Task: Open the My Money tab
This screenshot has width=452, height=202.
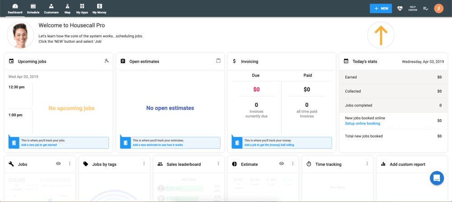Action: (99, 9)
